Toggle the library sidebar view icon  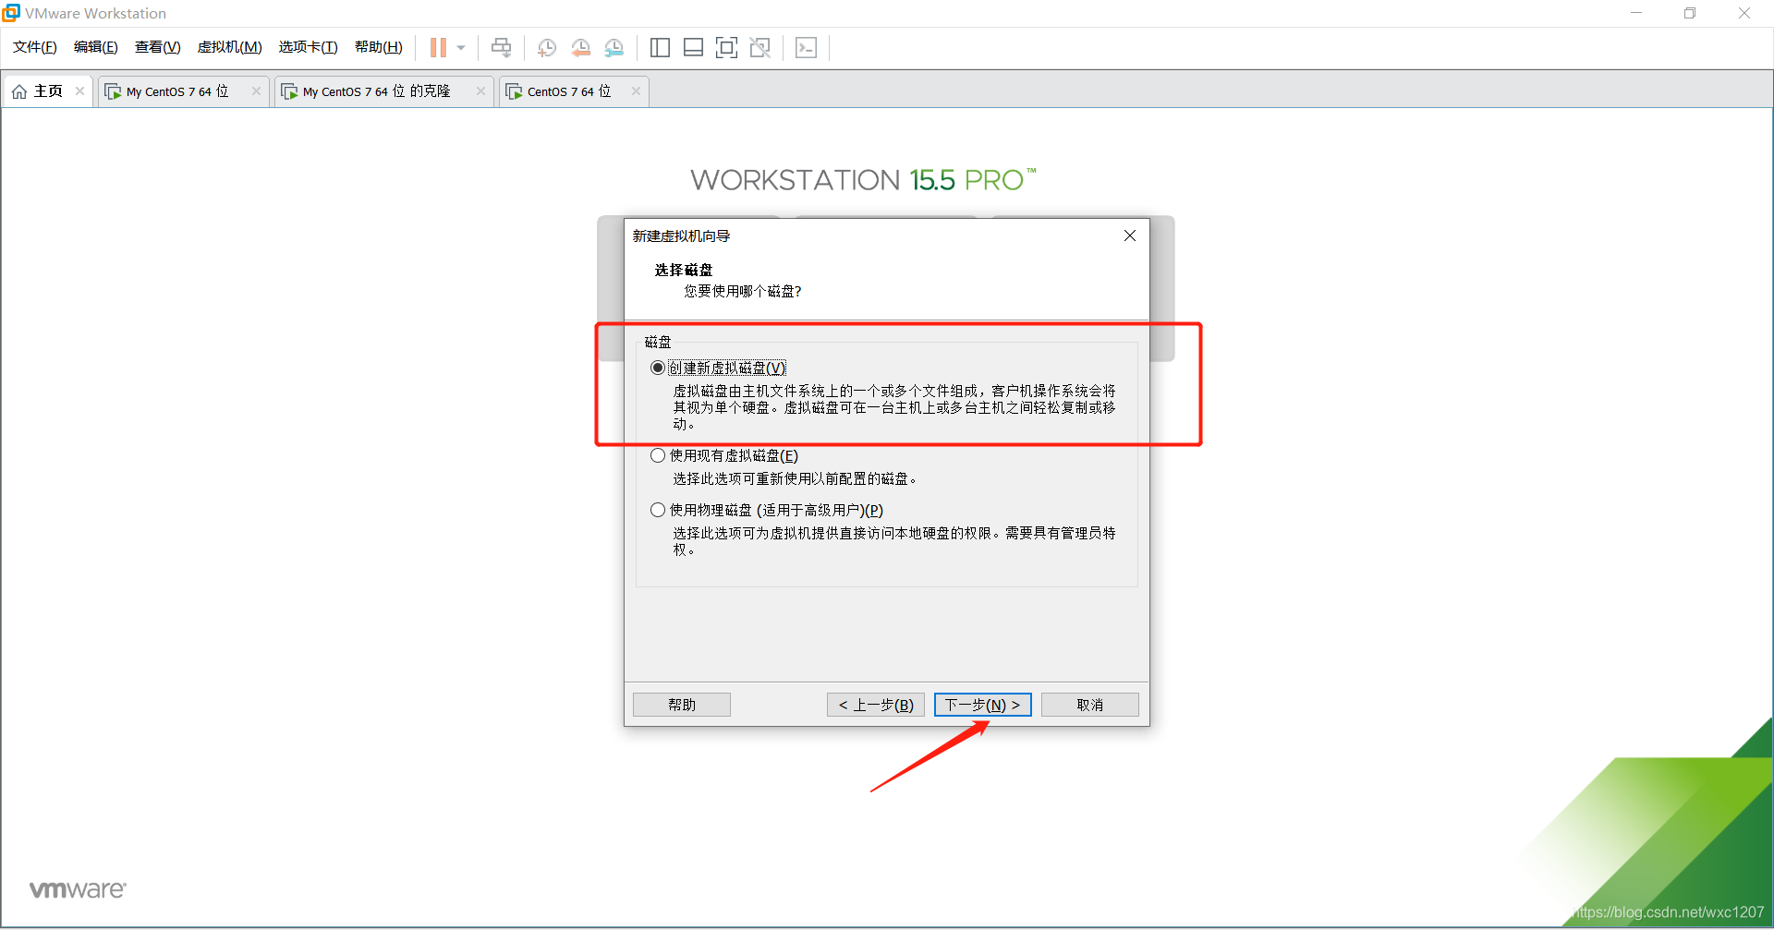pos(660,48)
